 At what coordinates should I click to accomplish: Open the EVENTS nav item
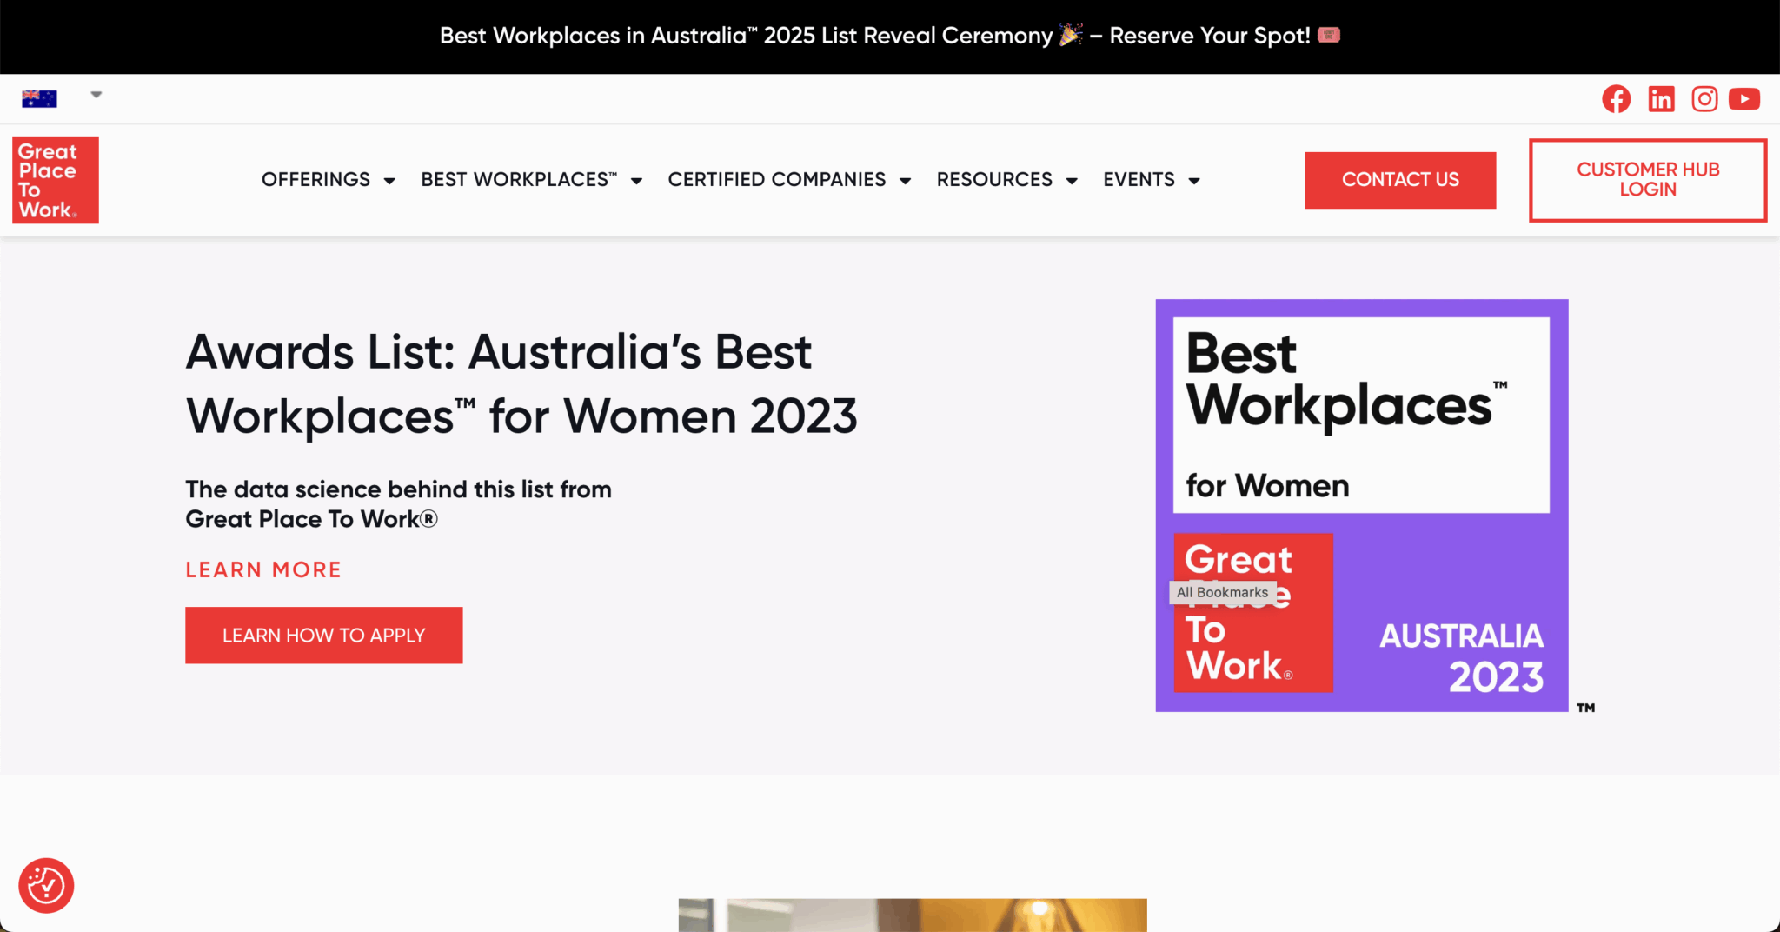tap(1139, 180)
